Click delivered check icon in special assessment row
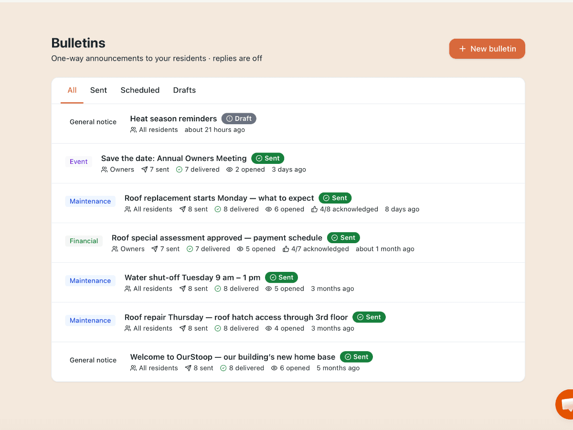 (190, 249)
